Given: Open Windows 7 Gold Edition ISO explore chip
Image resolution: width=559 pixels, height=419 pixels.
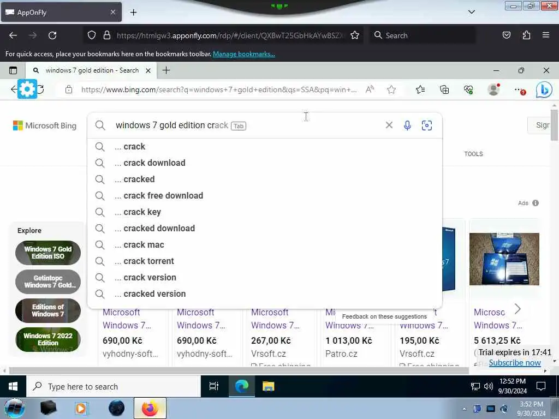Looking at the screenshot, I should (48, 253).
